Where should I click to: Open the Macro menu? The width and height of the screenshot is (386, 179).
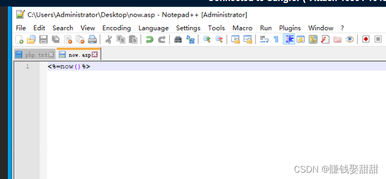(x=242, y=28)
